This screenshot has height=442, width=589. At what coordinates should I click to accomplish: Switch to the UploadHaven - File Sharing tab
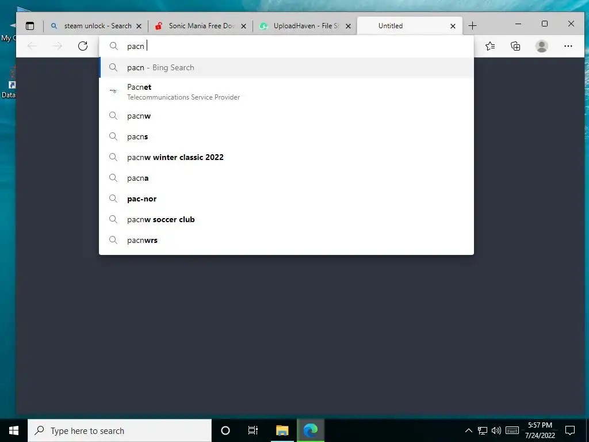pos(305,25)
